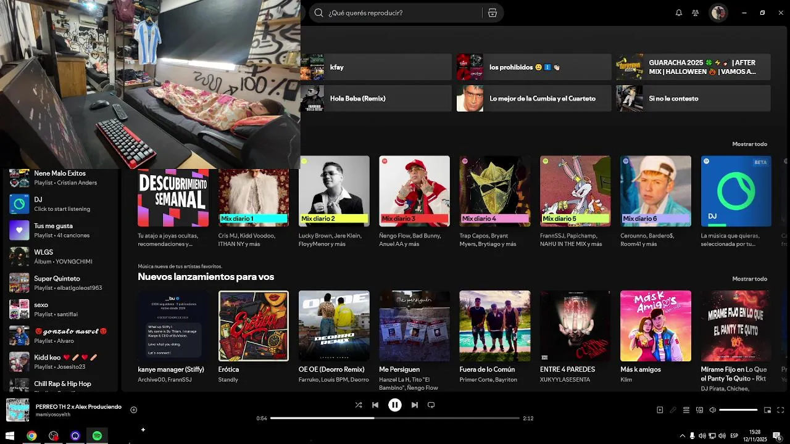This screenshot has height=444, width=790.
Task: Open the kfay shortcut tile
Action: tap(376, 67)
